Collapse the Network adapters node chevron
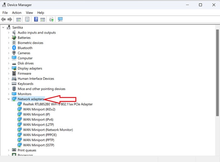This screenshot has width=220, height=162. pyautogui.click(x=8, y=99)
